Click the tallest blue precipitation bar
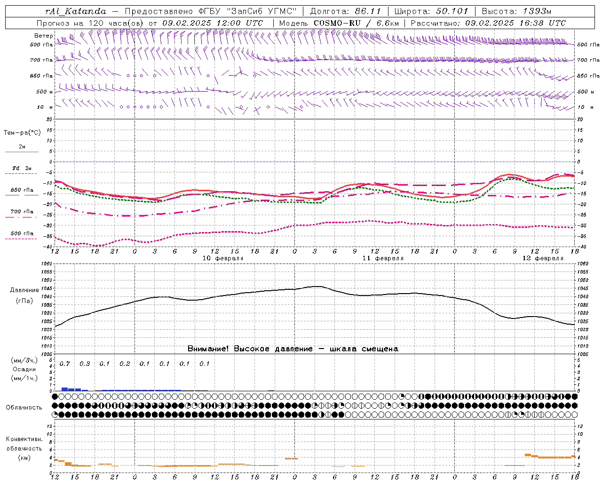Screen dimensions: 602x481 [x=65, y=389]
